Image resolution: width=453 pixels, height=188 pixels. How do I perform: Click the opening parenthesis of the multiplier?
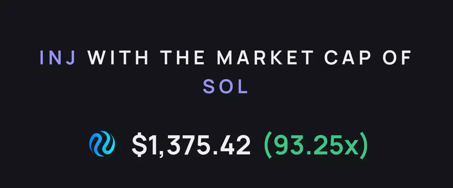click(267, 146)
